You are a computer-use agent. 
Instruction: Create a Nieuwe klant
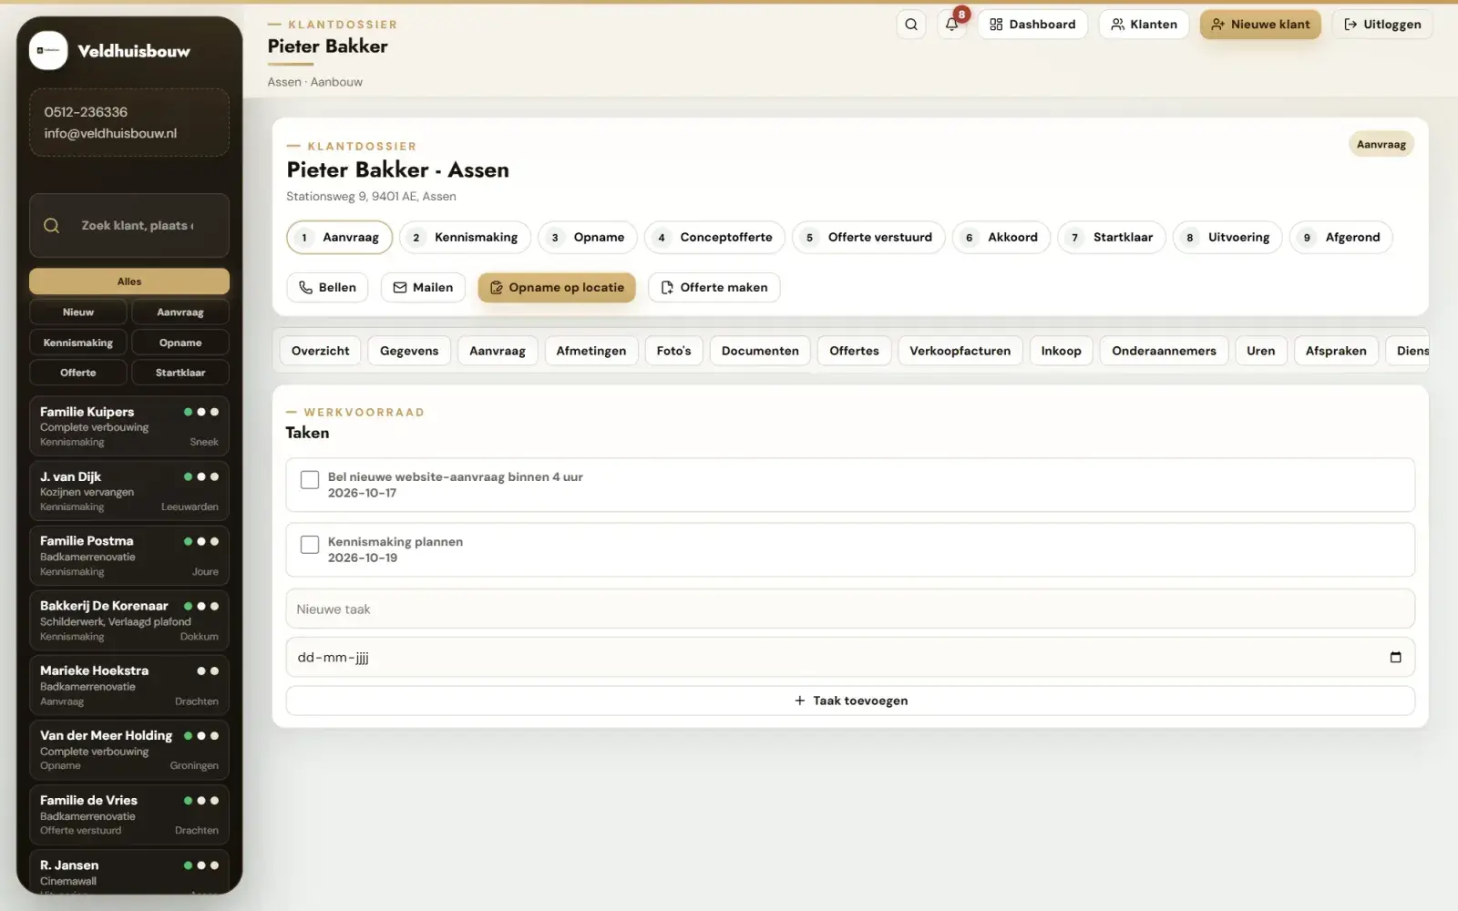[x=1260, y=25]
